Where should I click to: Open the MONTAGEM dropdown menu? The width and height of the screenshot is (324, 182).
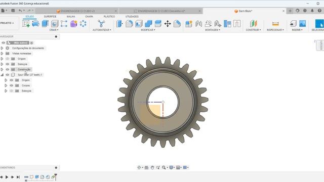[213, 30]
